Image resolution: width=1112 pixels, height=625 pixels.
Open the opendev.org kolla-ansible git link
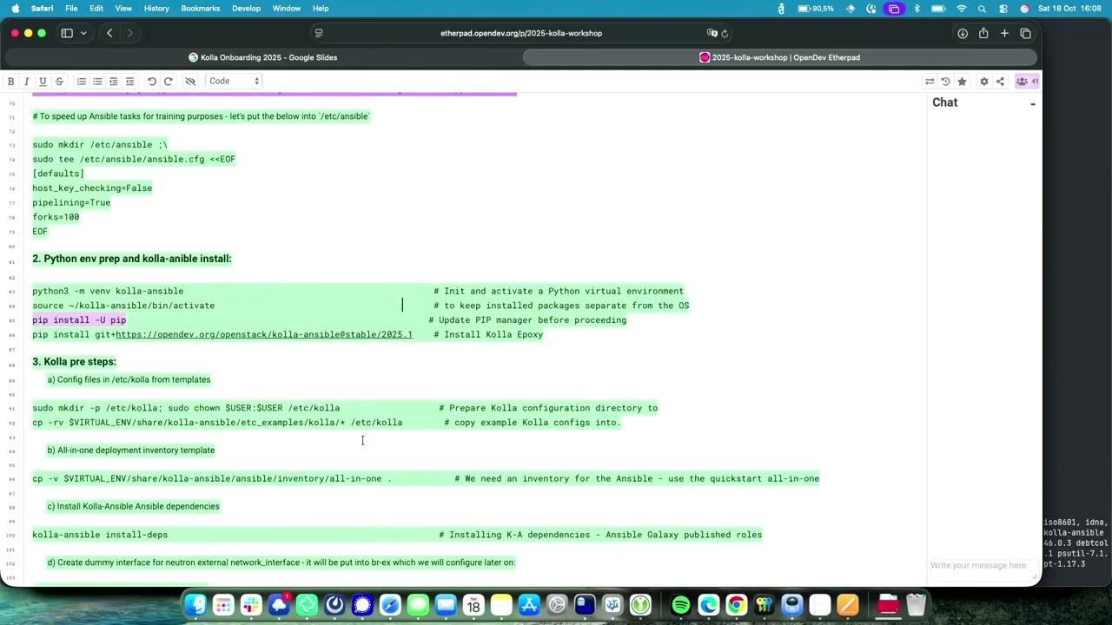(264, 334)
